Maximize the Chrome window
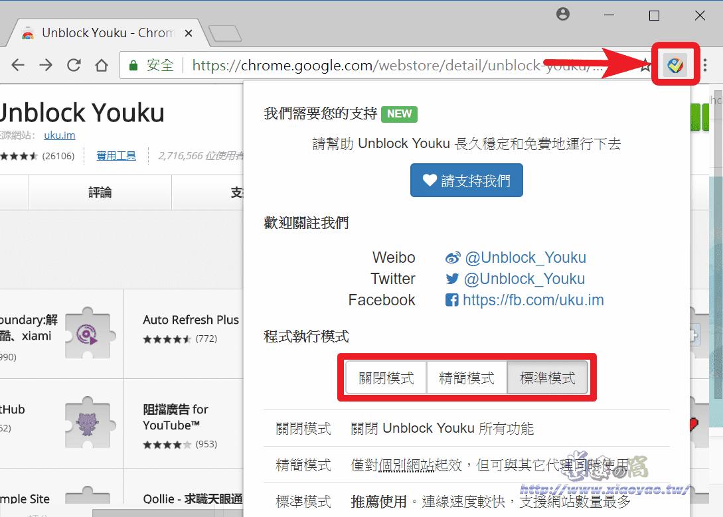 coord(654,15)
